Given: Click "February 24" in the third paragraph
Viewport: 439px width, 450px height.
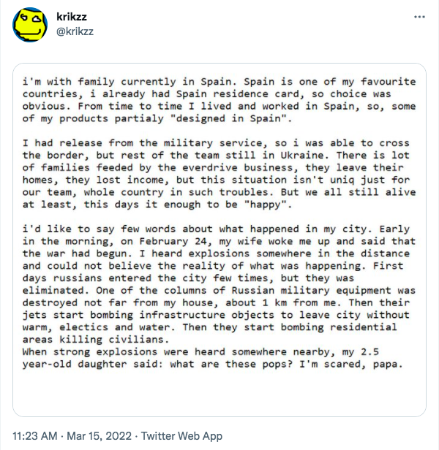Looking at the screenshot, I should (173, 241).
